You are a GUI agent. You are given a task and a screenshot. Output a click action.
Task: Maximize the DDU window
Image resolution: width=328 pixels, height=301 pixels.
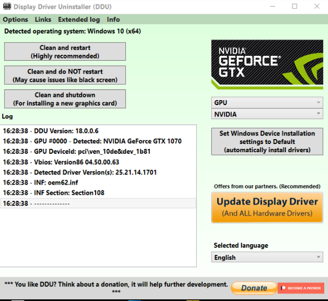tap(295, 7)
